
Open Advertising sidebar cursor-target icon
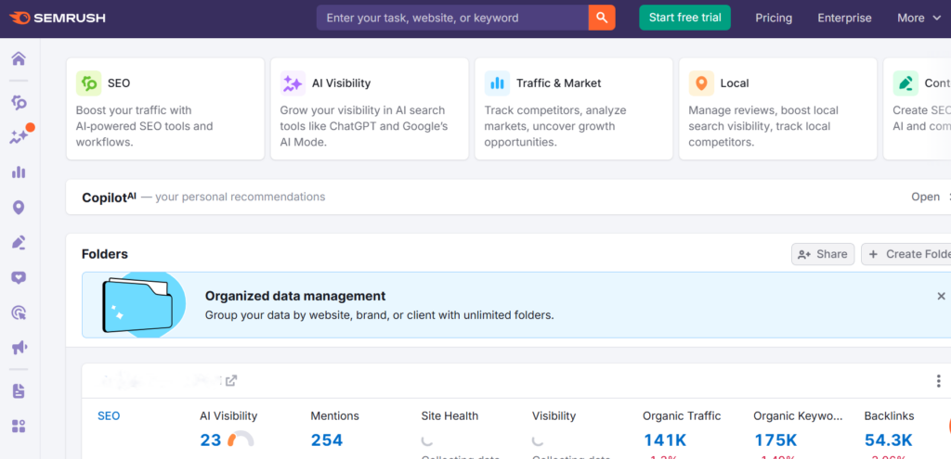click(19, 312)
